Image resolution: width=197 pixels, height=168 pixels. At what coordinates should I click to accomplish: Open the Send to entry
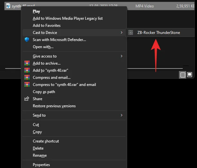(x=74, y=115)
